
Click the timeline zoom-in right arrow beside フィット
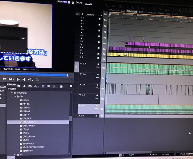coord(101,15)
